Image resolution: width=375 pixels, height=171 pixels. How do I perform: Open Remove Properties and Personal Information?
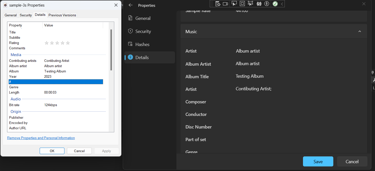pos(41,138)
